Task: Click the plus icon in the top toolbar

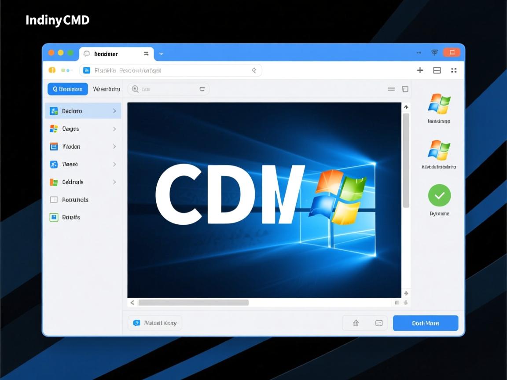Action: 420,70
